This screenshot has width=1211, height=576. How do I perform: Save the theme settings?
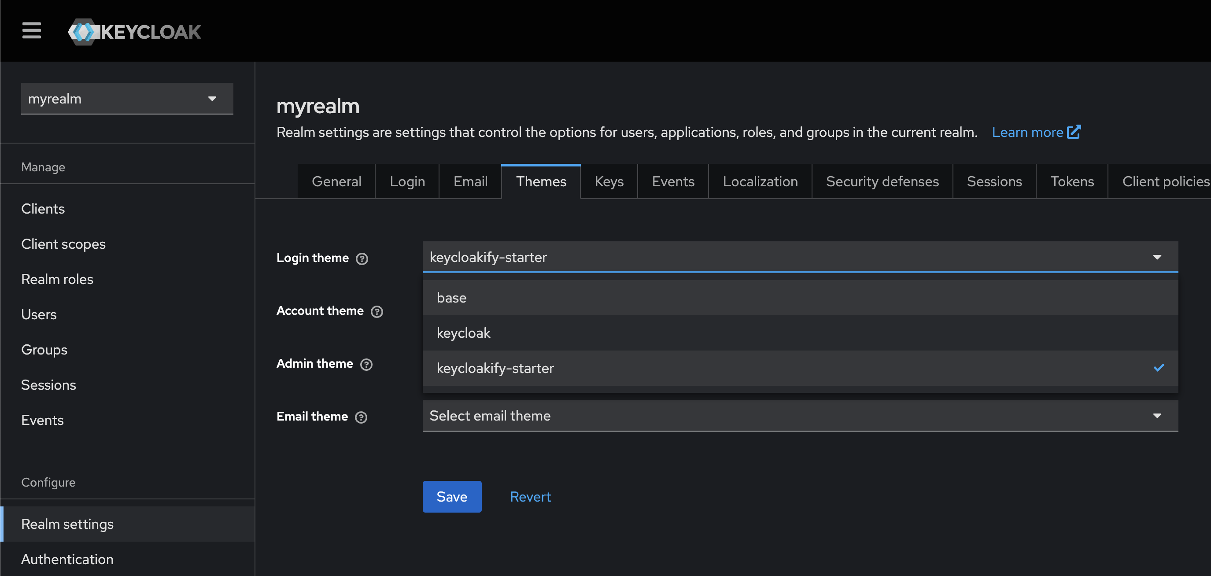coord(451,497)
